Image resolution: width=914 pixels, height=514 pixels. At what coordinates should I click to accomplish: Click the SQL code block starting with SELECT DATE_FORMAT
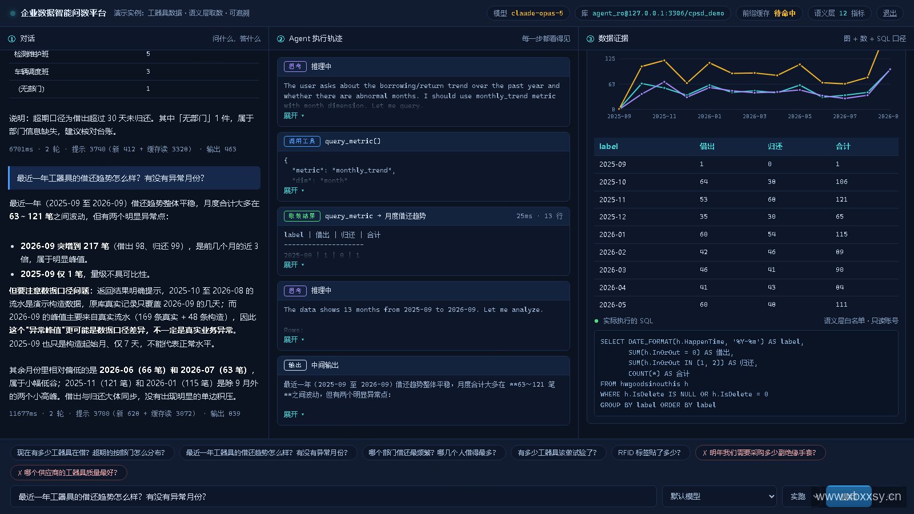[x=746, y=374]
